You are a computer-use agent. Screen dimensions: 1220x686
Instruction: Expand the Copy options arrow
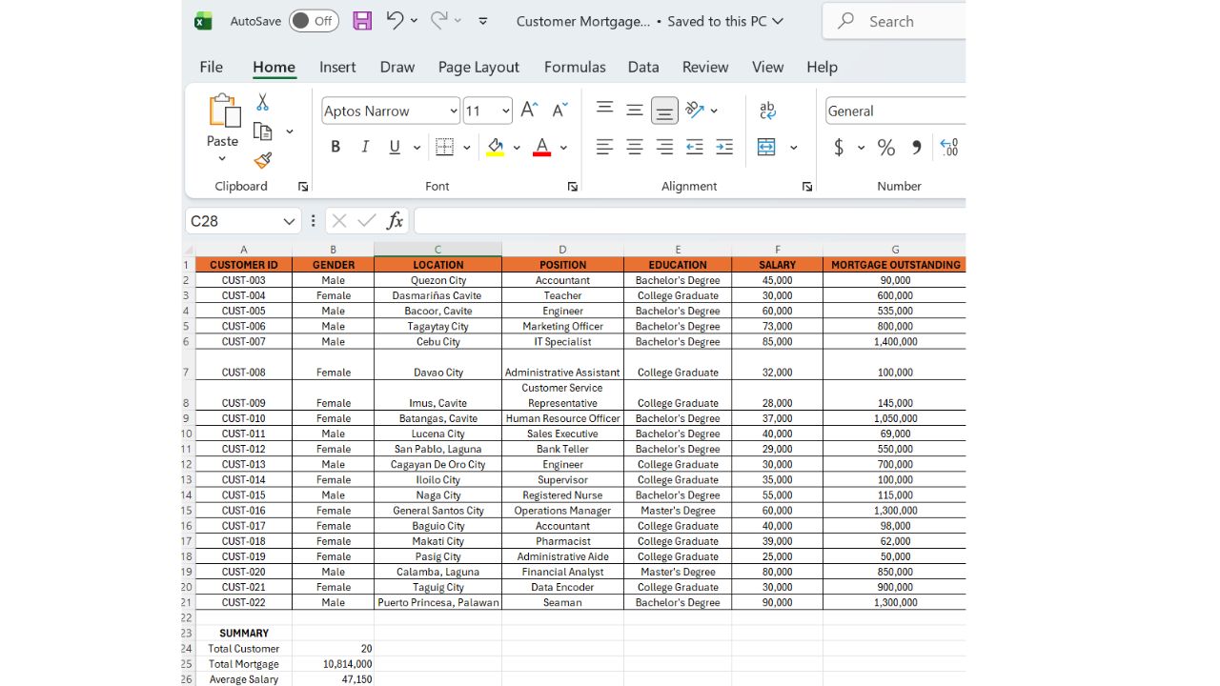pyautogui.click(x=289, y=131)
